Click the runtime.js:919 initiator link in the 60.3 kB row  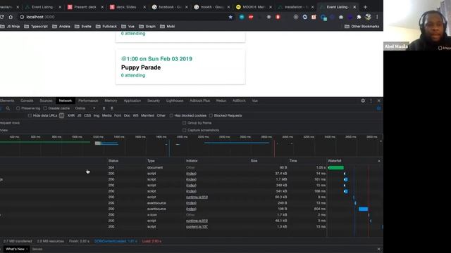pyautogui.click(x=197, y=197)
